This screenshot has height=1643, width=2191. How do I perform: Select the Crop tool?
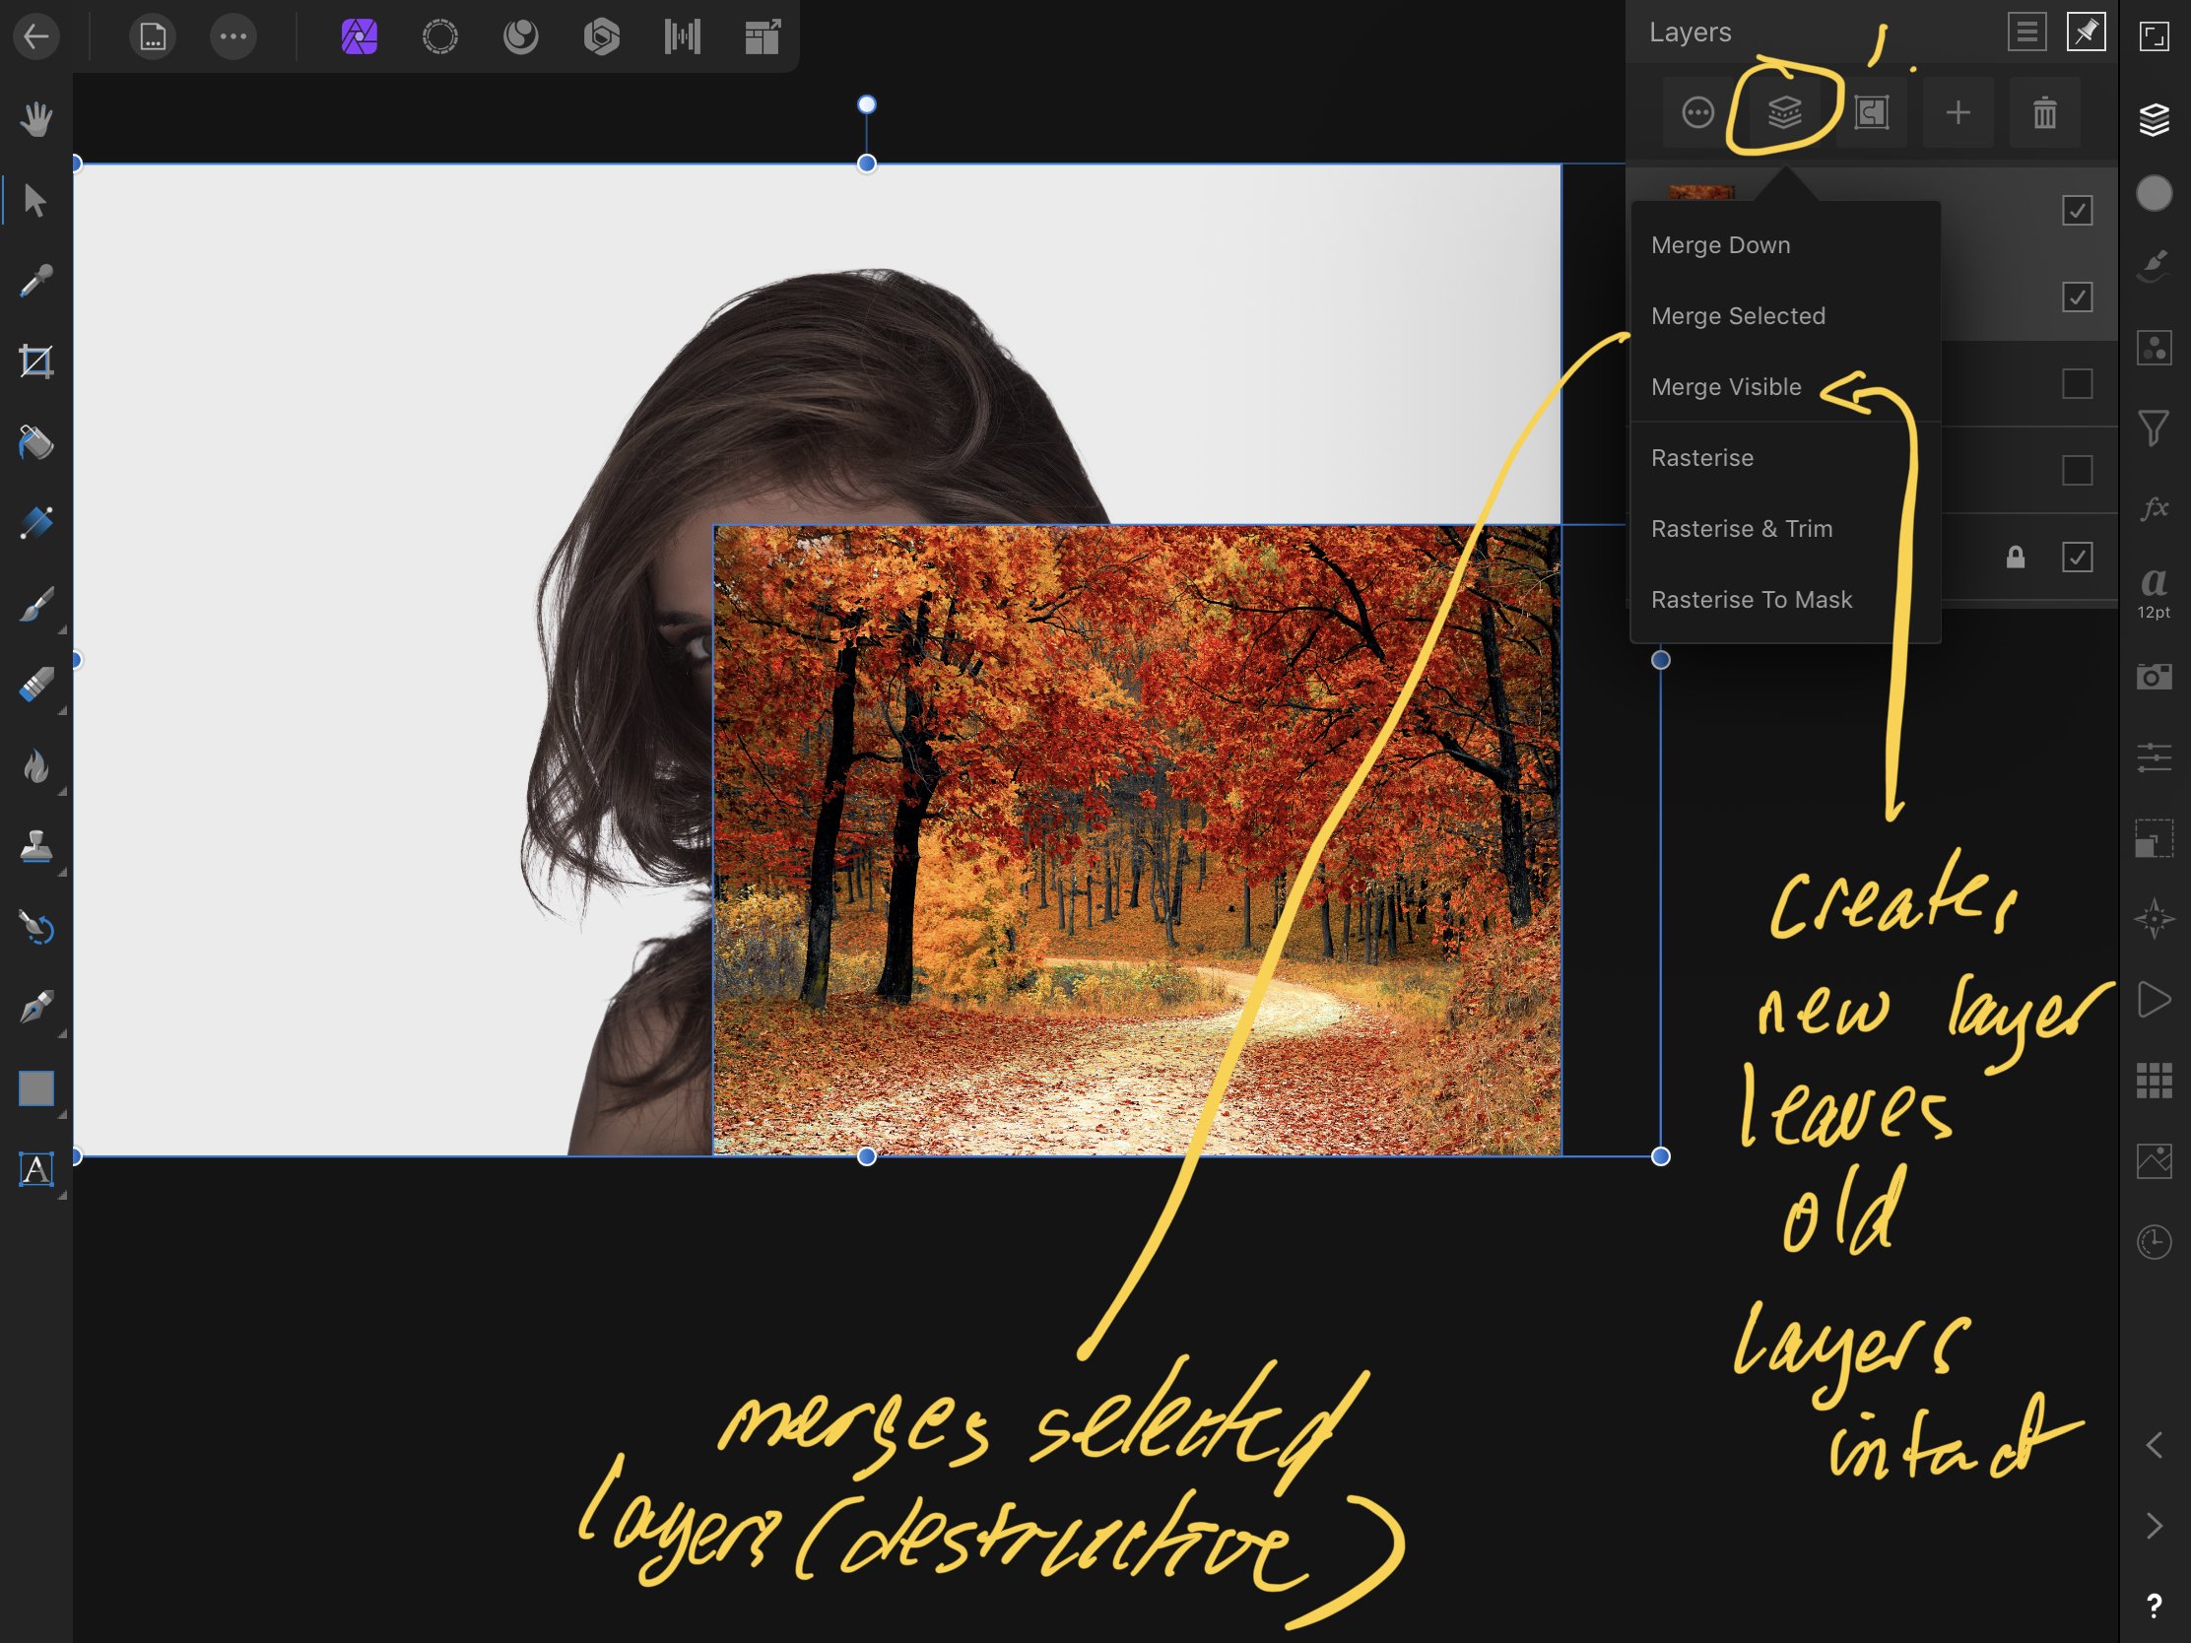36,361
